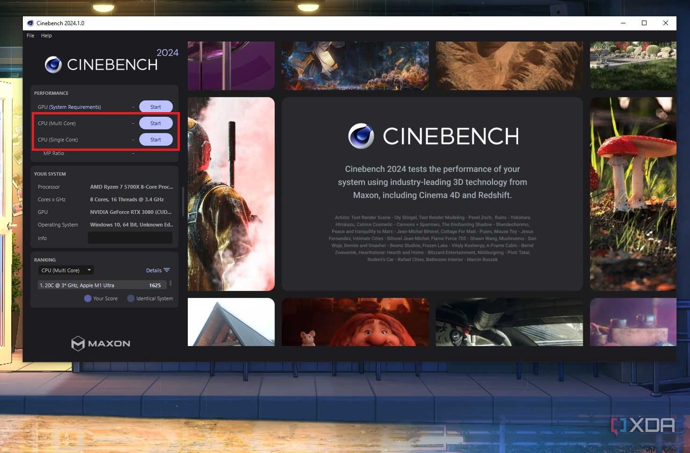
Task: Click the 1625 ranking score
Action: (155, 285)
